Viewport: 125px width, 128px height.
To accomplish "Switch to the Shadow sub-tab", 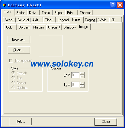I will 70,27.
